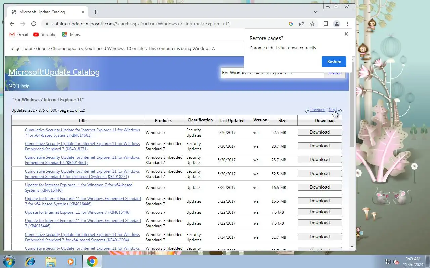Viewport: 430px width, 268px height.
Task: Sort results by Products column
Action: (163, 121)
